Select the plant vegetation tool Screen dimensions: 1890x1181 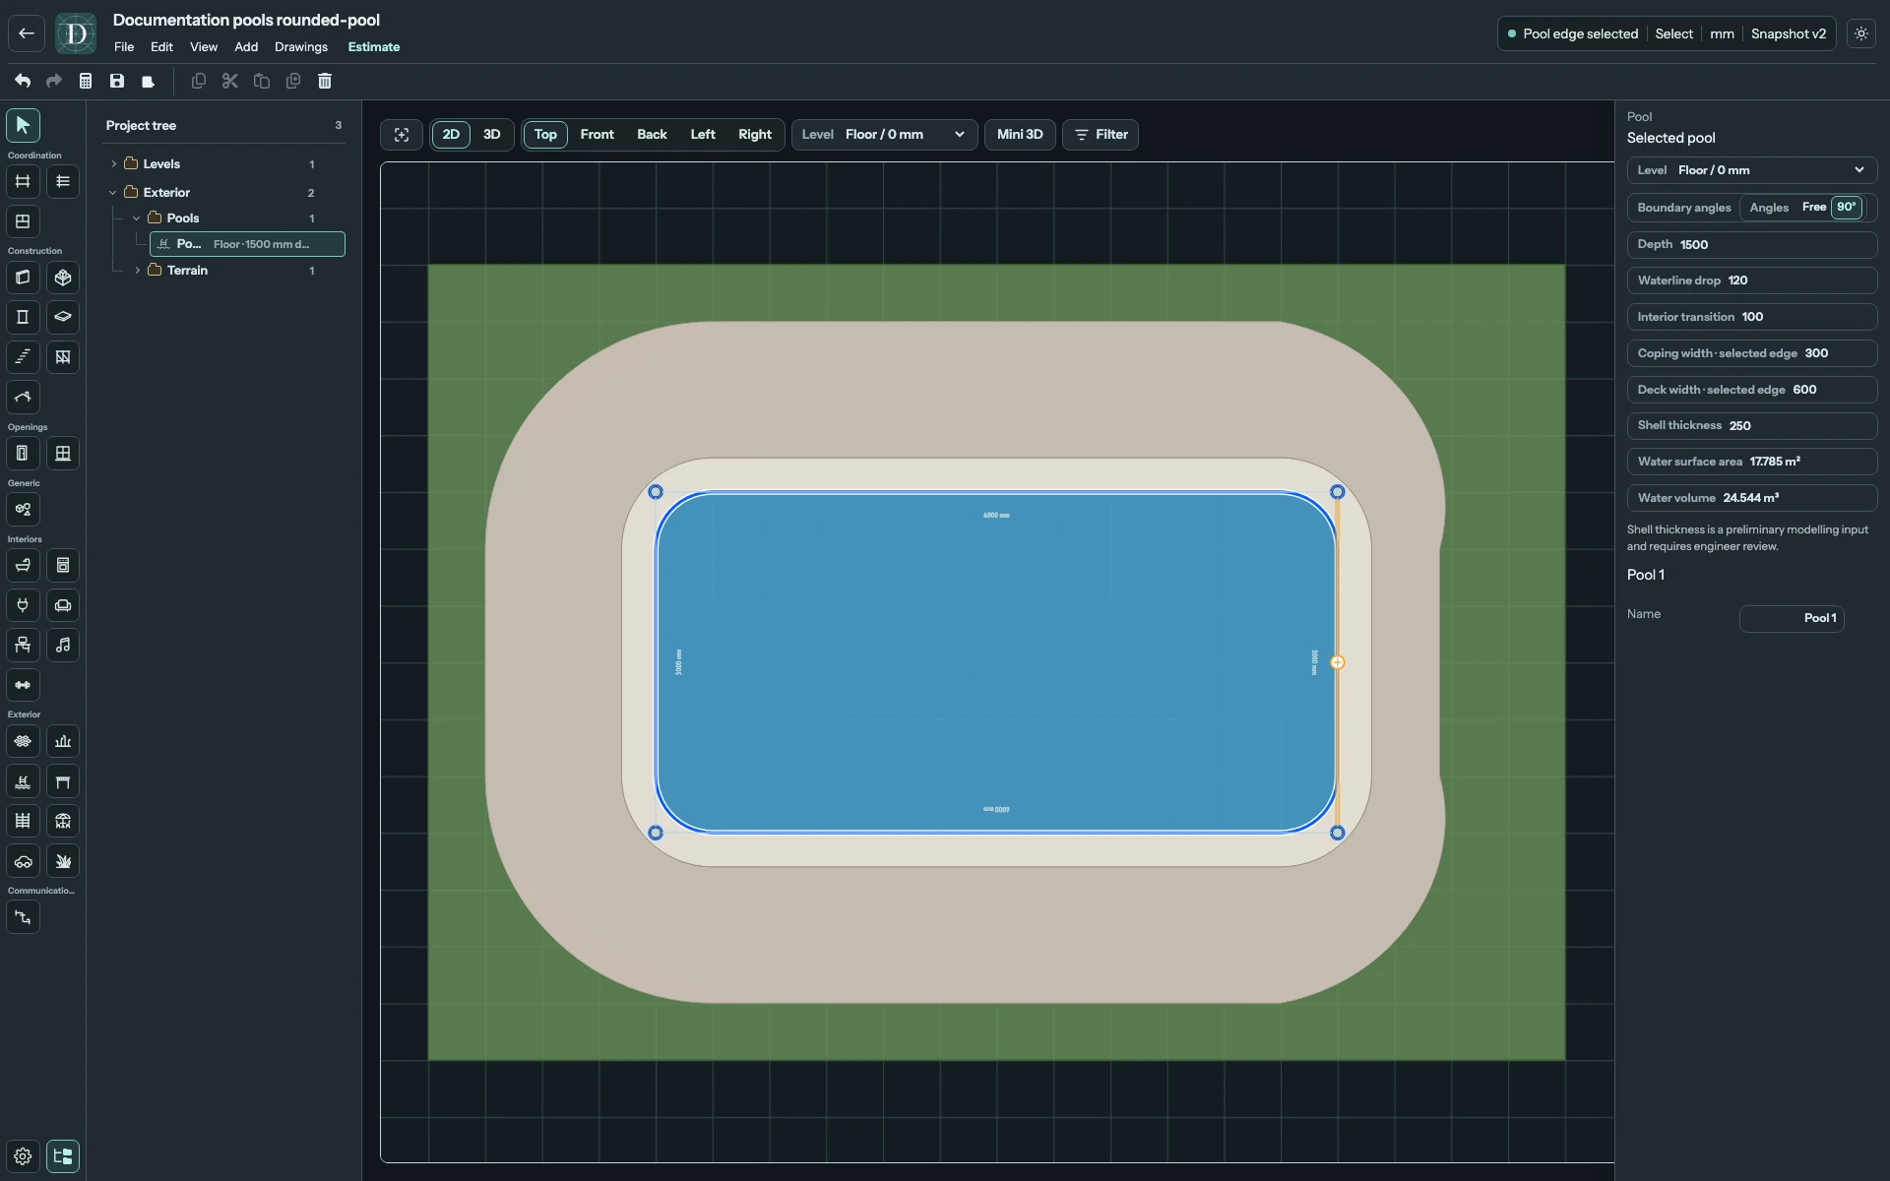63,861
